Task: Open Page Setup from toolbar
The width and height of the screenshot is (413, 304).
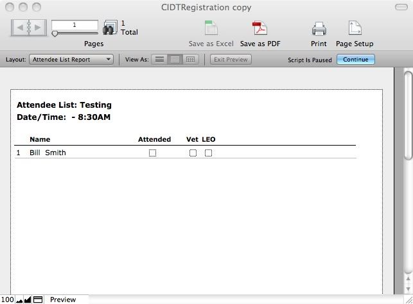Action: click(355, 28)
